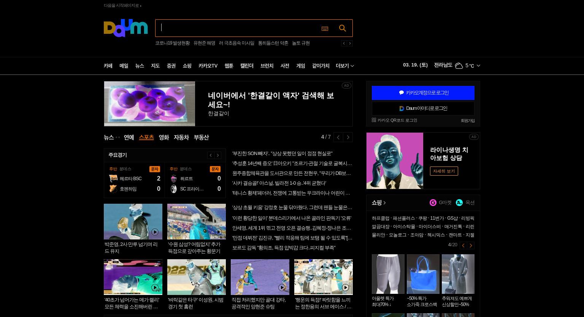Image resolution: width=584 pixels, height=317 pixels.
Task: Switch to the 영화 tab
Action: tap(164, 137)
